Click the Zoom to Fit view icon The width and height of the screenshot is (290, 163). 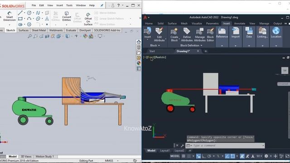[x=29, y=36]
